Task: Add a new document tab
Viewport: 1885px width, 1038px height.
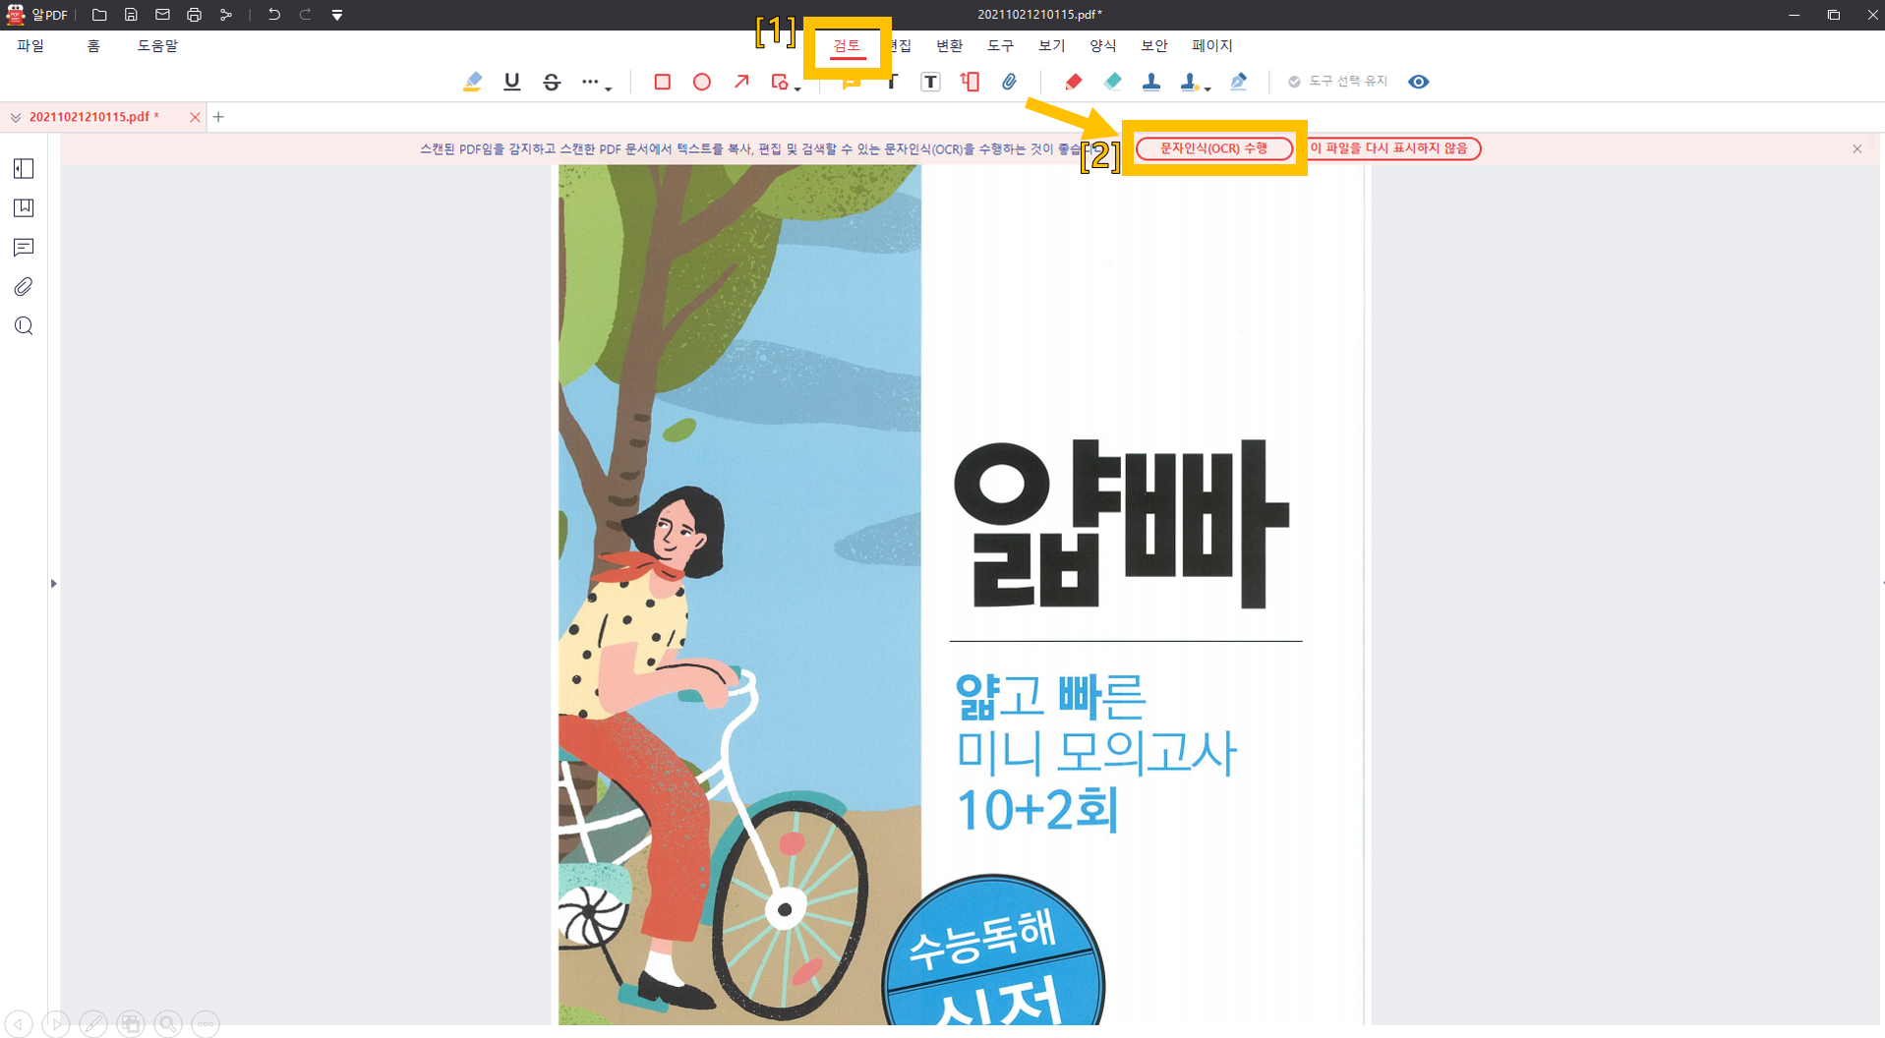Action: pos(218,117)
